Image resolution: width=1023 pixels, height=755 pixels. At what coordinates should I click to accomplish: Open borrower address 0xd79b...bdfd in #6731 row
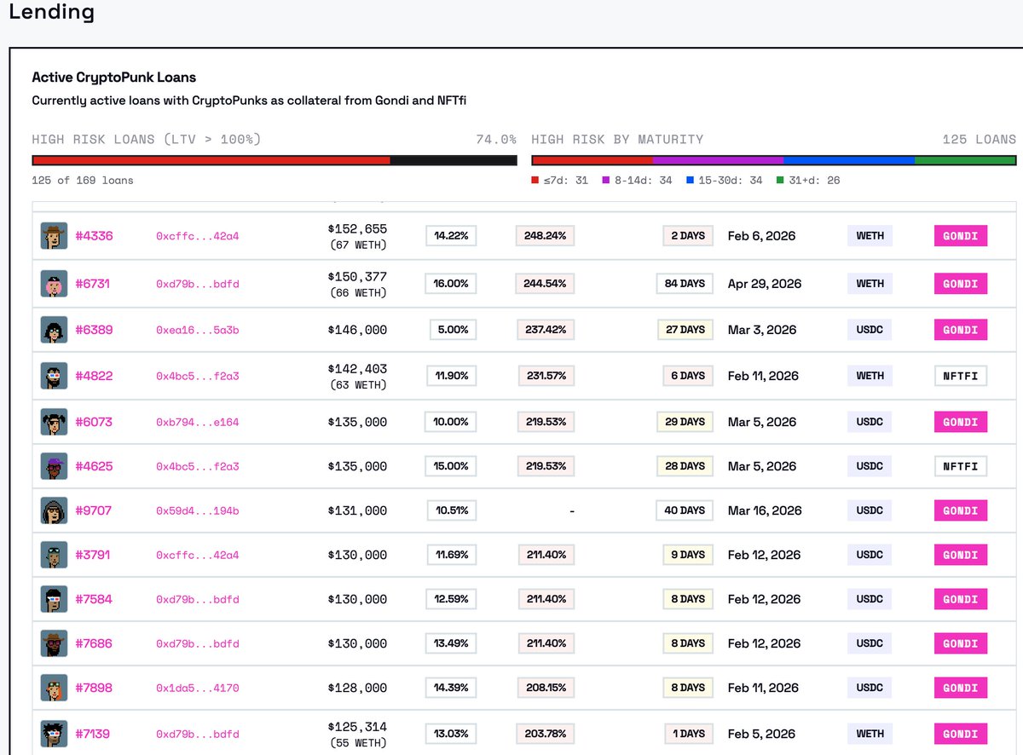coord(198,284)
